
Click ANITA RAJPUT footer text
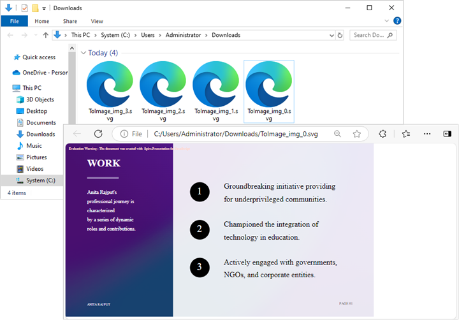[99, 305]
